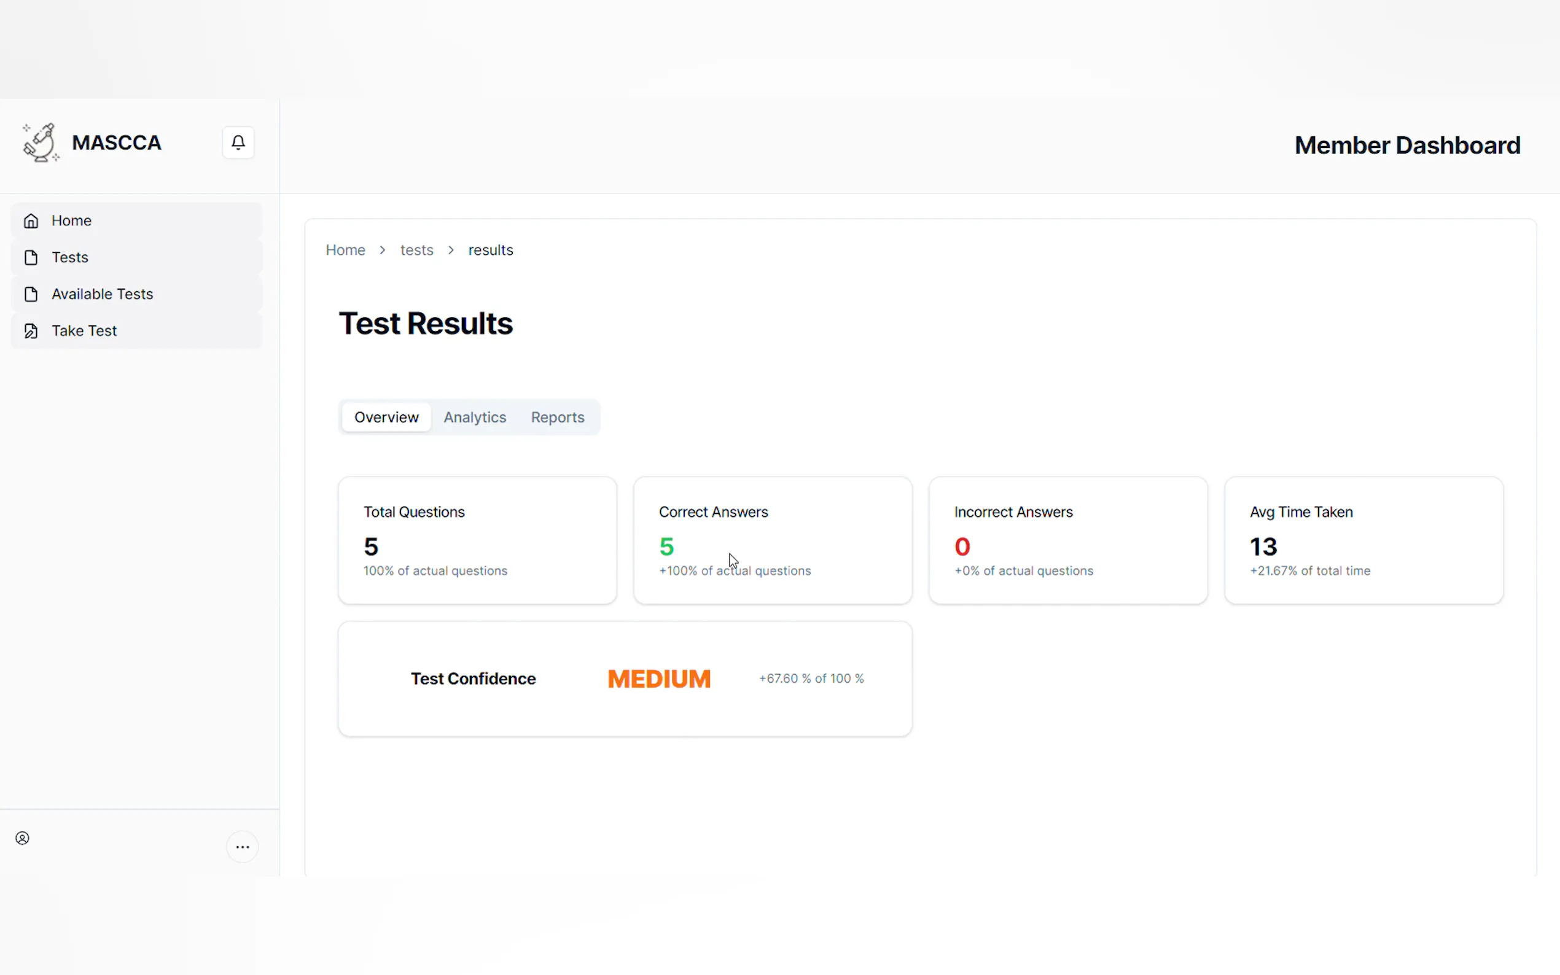1560x975 pixels.
Task: Switch to the Reports tab
Action: click(x=557, y=418)
